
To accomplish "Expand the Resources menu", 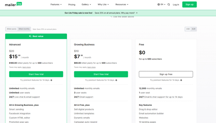I will 122,5.
